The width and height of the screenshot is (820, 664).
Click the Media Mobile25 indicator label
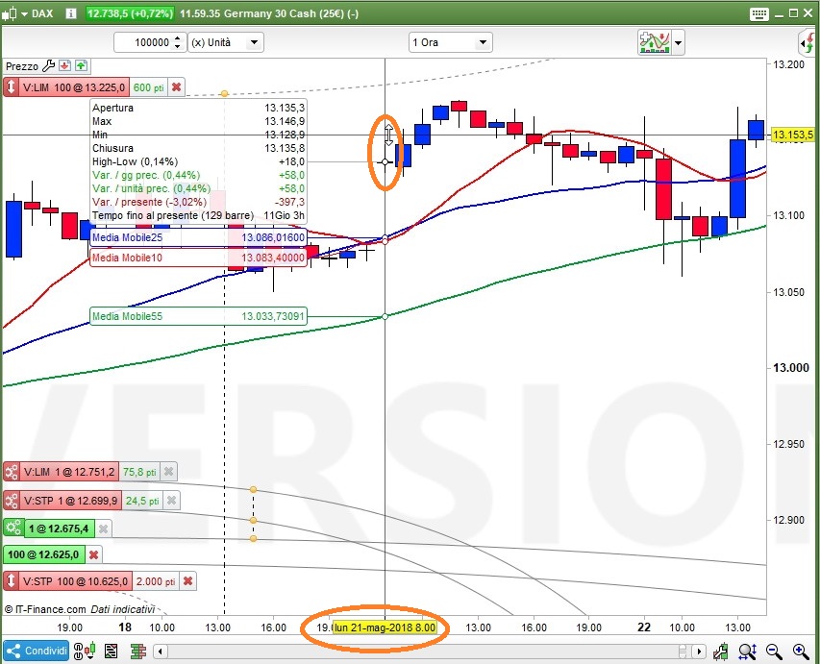198,237
